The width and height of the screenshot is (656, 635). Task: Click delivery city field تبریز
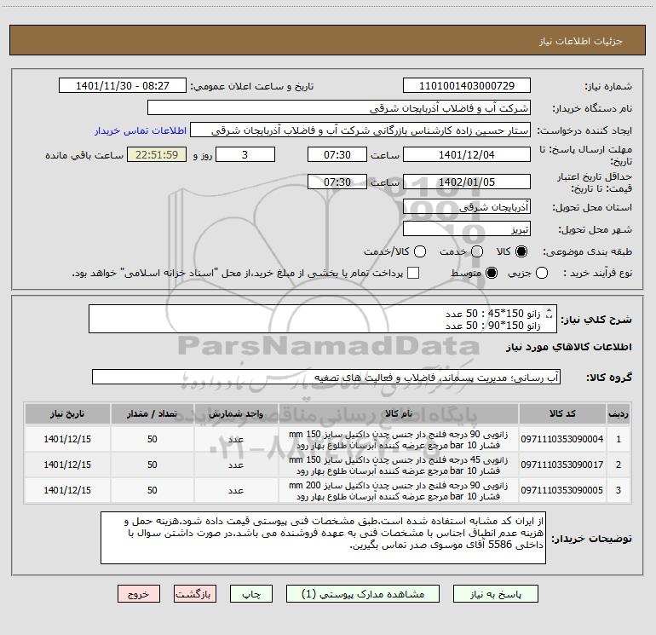pyautogui.click(x=467, y=229)
